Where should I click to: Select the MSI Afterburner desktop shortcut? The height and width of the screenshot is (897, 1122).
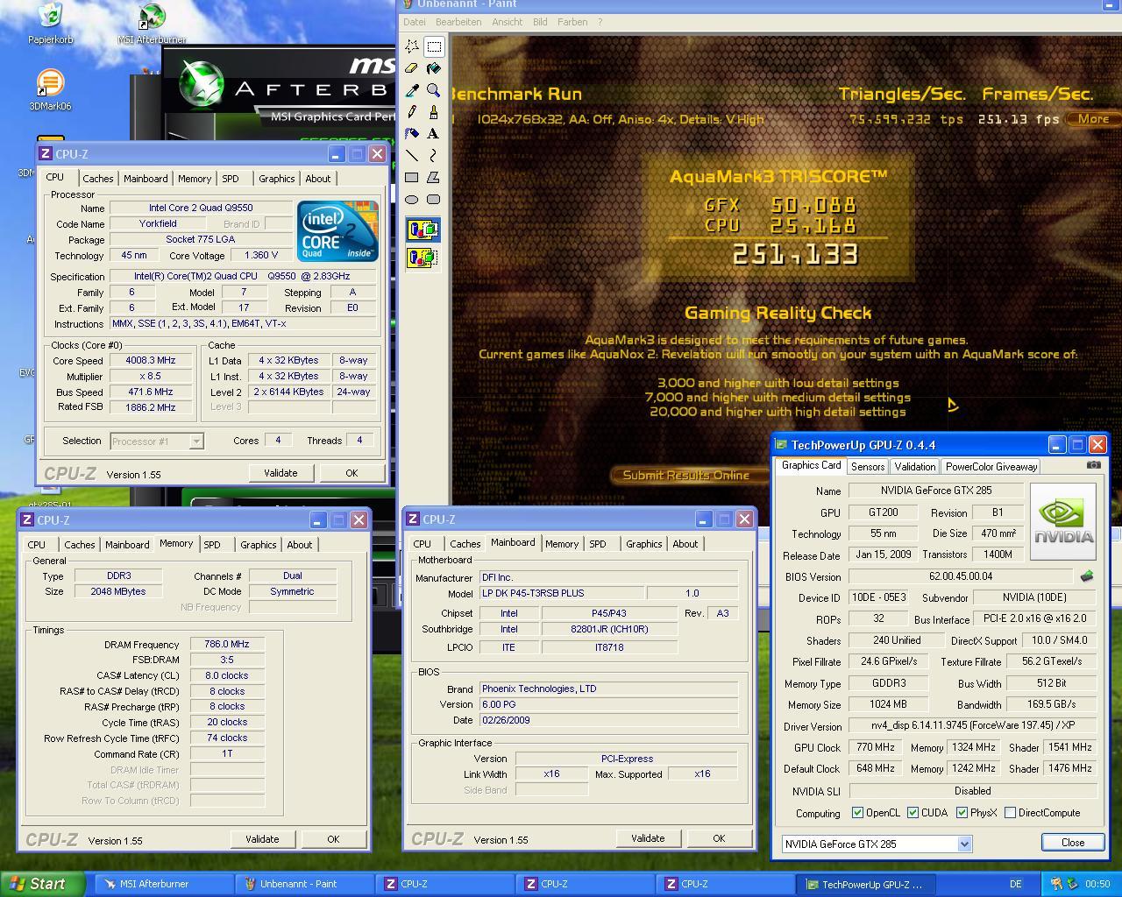pyautogui.click(x=152, y=24)
